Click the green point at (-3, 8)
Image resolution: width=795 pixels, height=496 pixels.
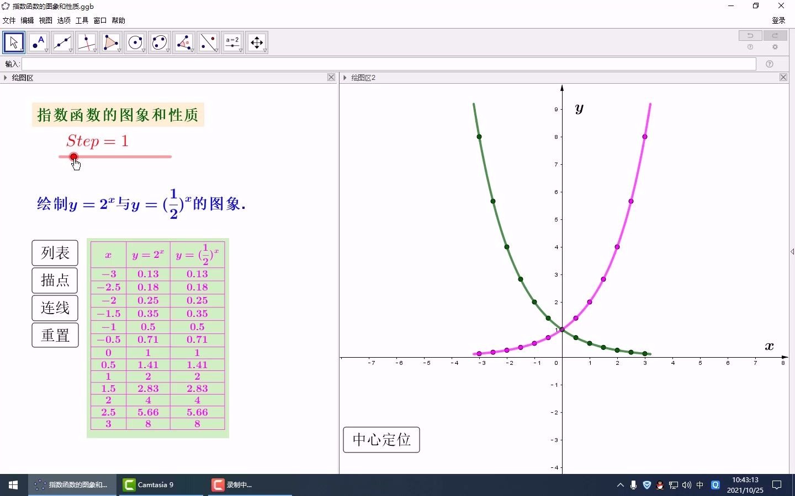tap(479, 137)
